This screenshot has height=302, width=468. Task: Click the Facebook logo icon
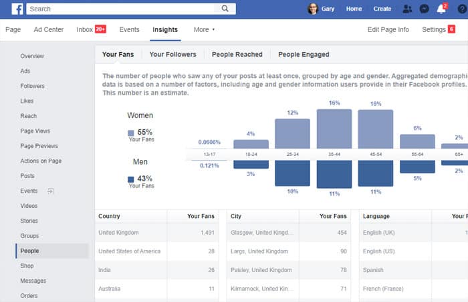pos(17,9)
